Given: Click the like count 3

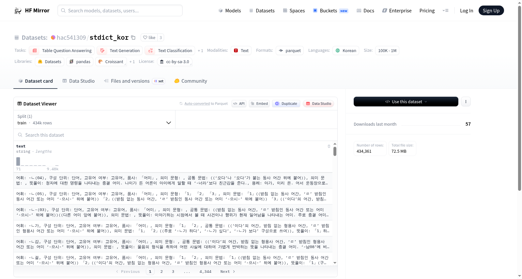Looking at the screenshot, I should [161, 37].
